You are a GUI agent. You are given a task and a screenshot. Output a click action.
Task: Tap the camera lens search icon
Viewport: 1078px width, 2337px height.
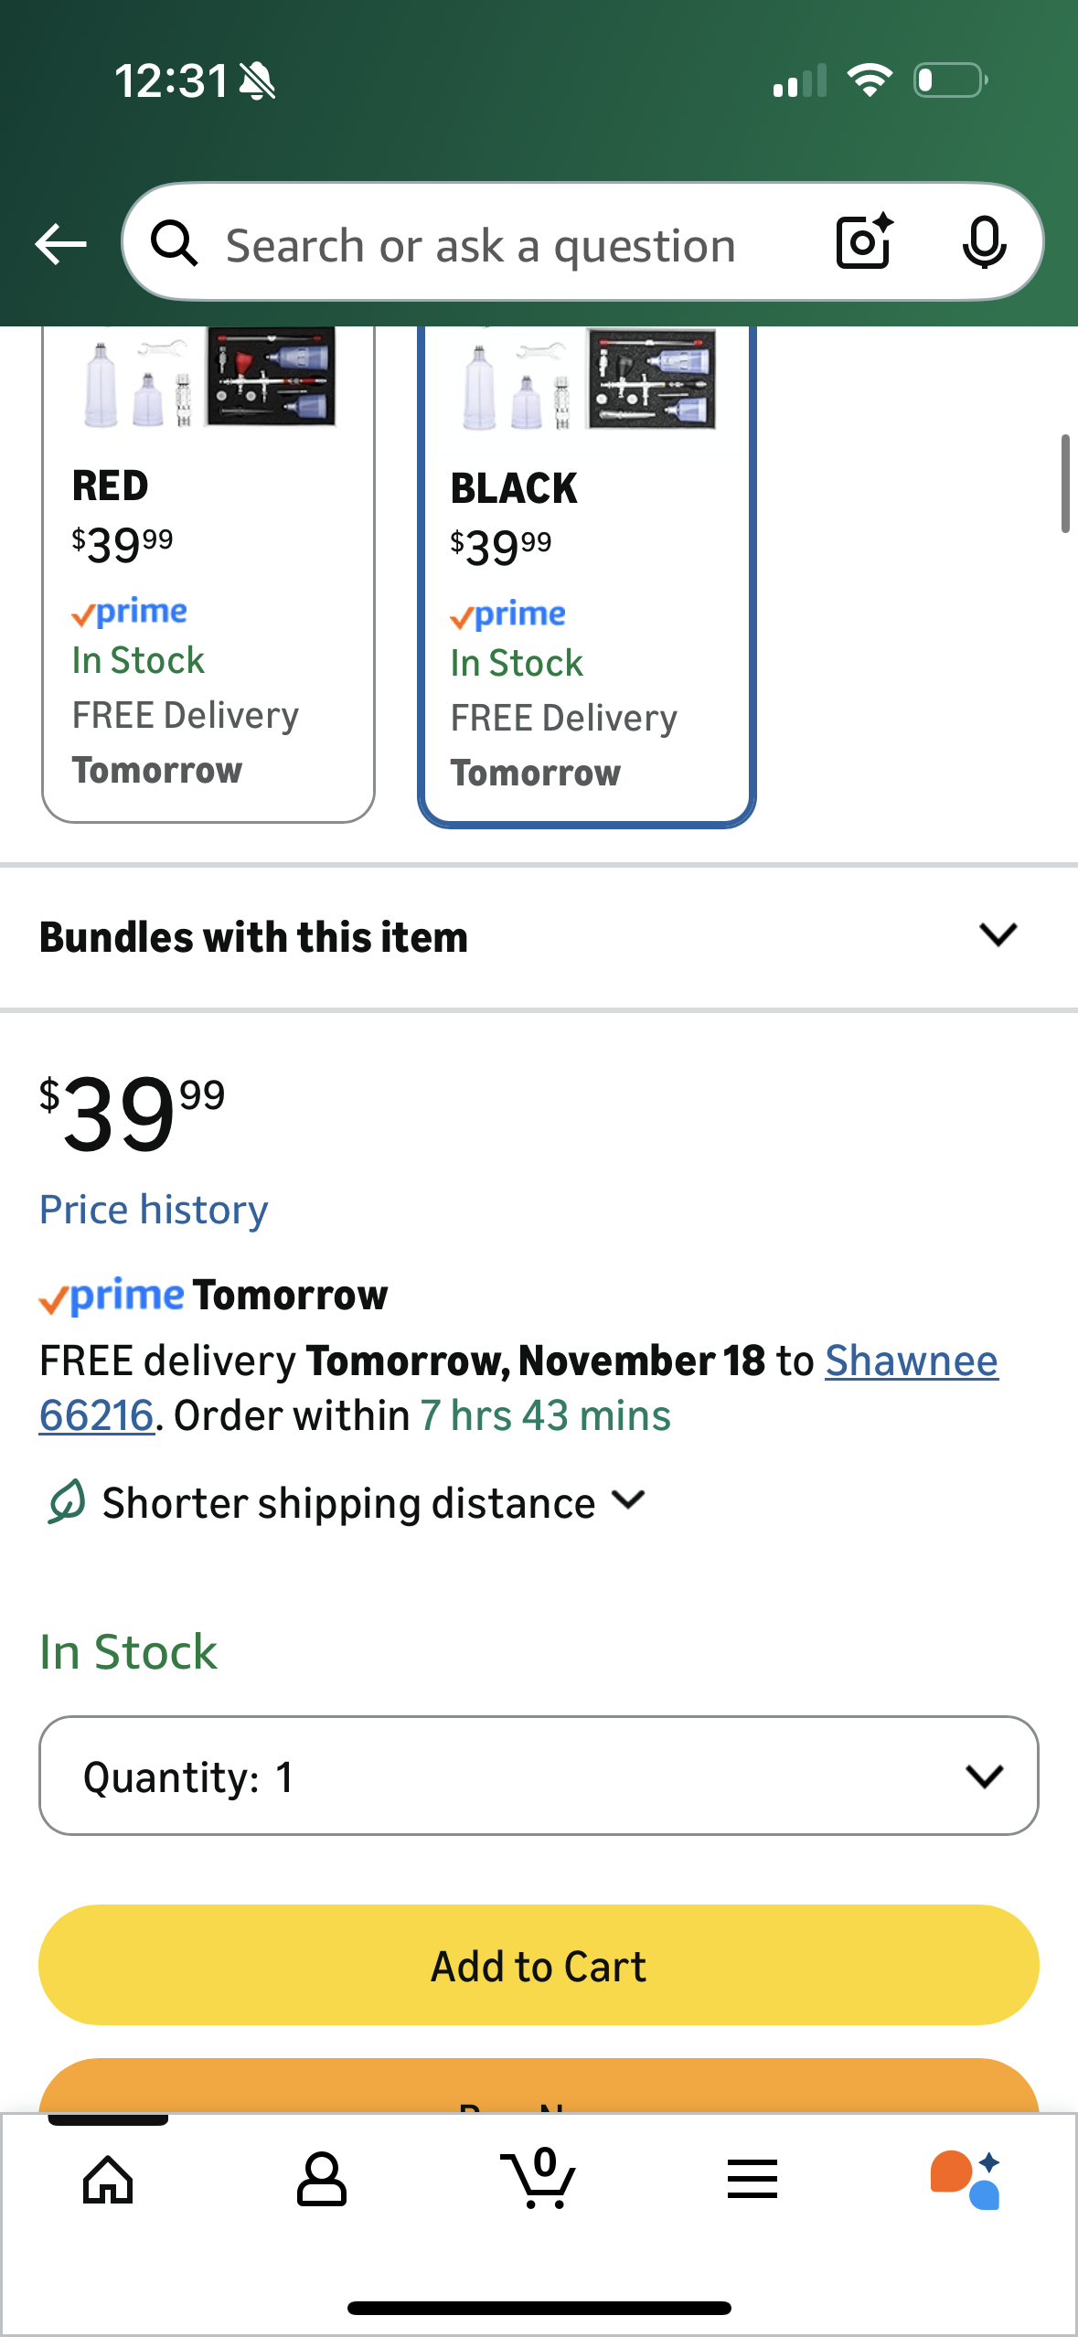864,242
